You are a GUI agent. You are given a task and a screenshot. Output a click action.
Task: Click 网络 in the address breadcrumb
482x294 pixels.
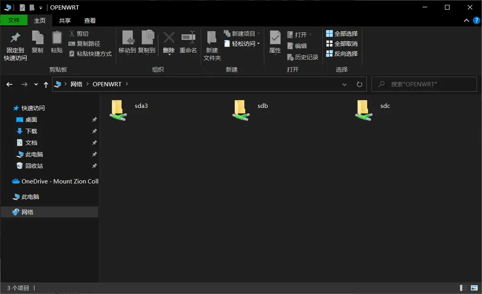76,84
